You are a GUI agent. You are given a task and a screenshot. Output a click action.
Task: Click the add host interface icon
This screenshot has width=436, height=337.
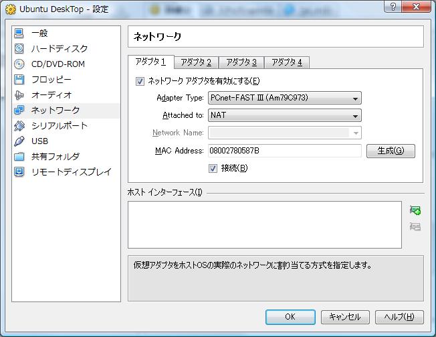tap(415, 210)
